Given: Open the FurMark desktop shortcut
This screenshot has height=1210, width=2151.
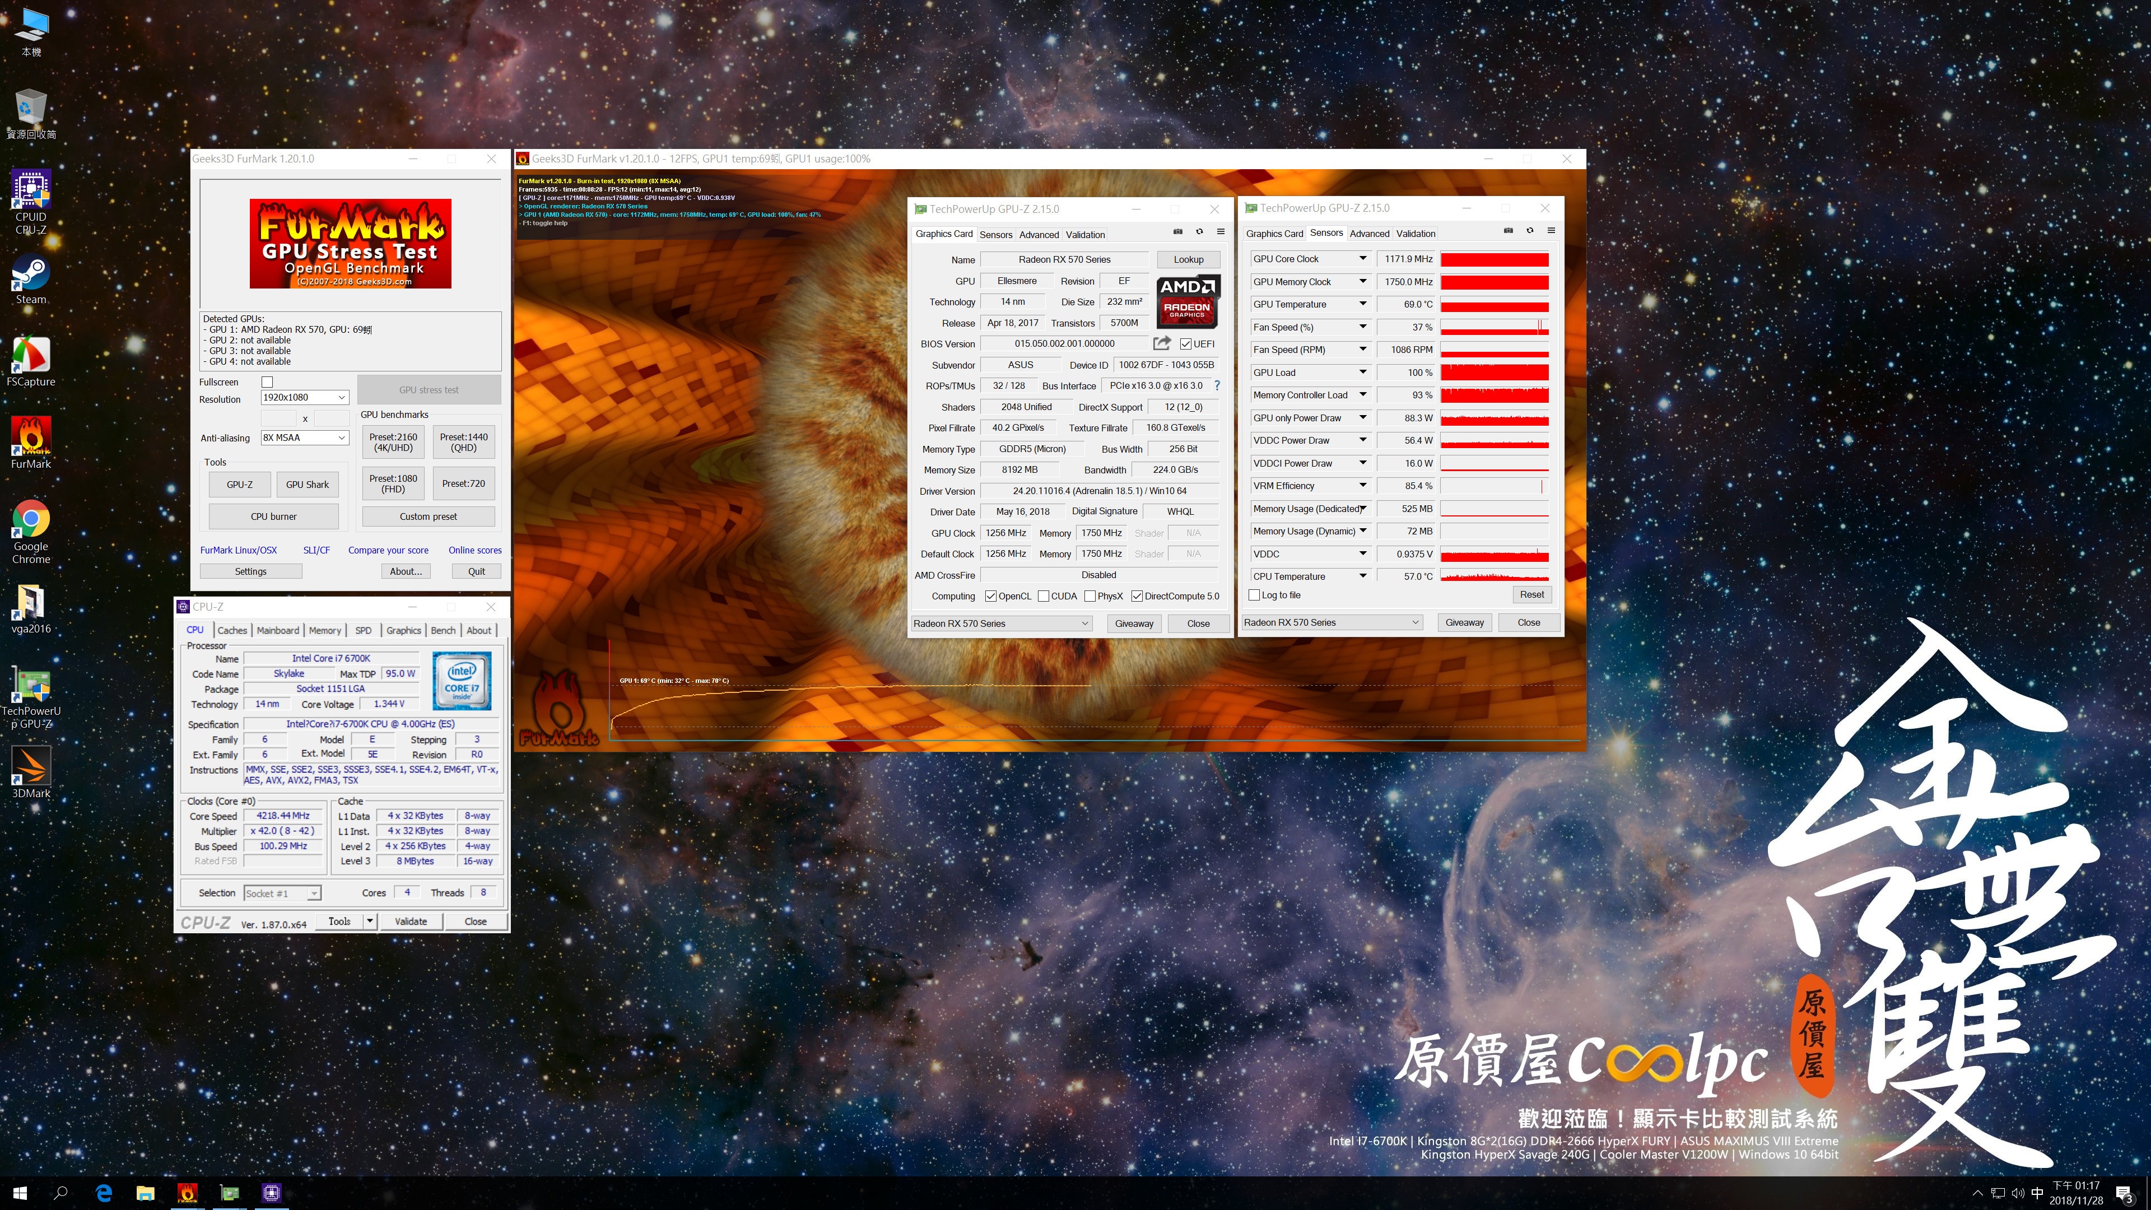Looking at the screenshot, I should click(x=31, y=444).
